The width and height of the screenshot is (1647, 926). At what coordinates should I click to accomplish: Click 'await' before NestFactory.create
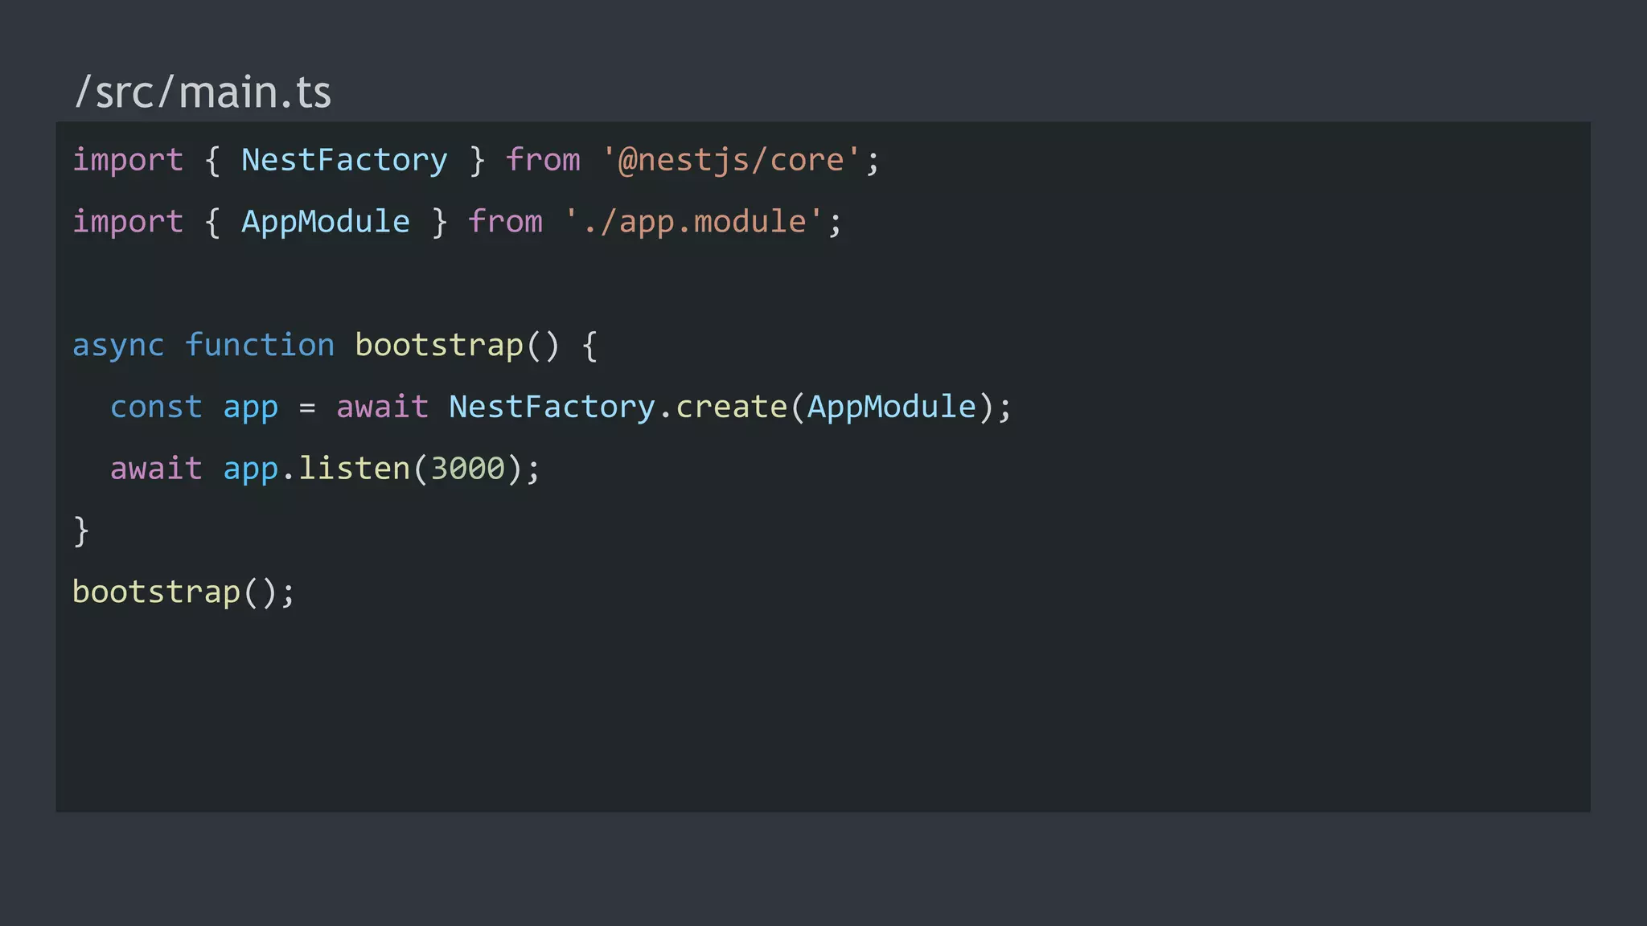(x=382, y=407)
